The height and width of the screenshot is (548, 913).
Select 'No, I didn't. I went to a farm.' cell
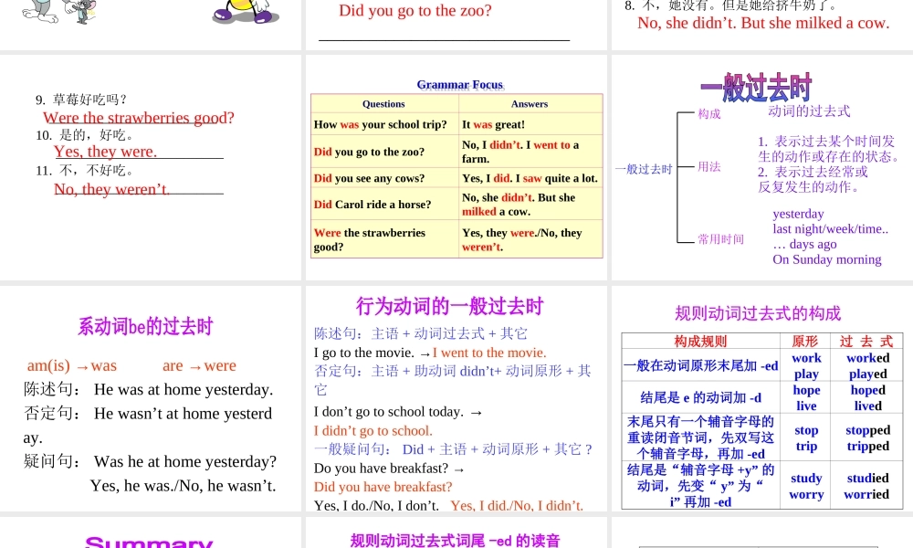coord(530,152)
